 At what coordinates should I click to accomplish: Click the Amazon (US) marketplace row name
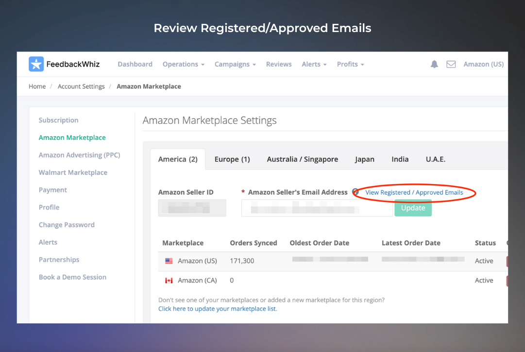(197, 261)
